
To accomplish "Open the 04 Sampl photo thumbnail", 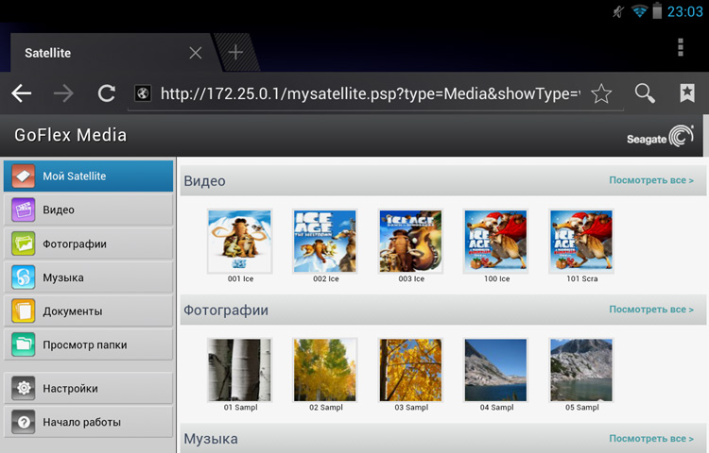I will tap(496, 370).
